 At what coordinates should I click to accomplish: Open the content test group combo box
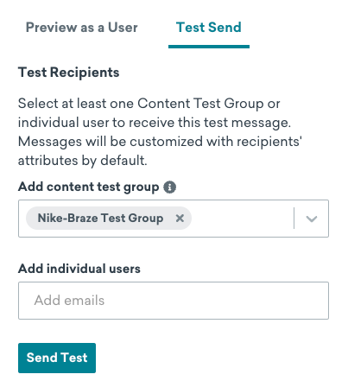tap(174, 219)
